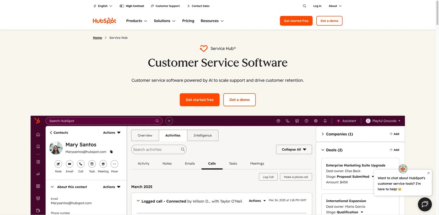This screenshot has height=215, width=439.
Task: Expand the Companies (1) section
Action: [x=323, y=134]
